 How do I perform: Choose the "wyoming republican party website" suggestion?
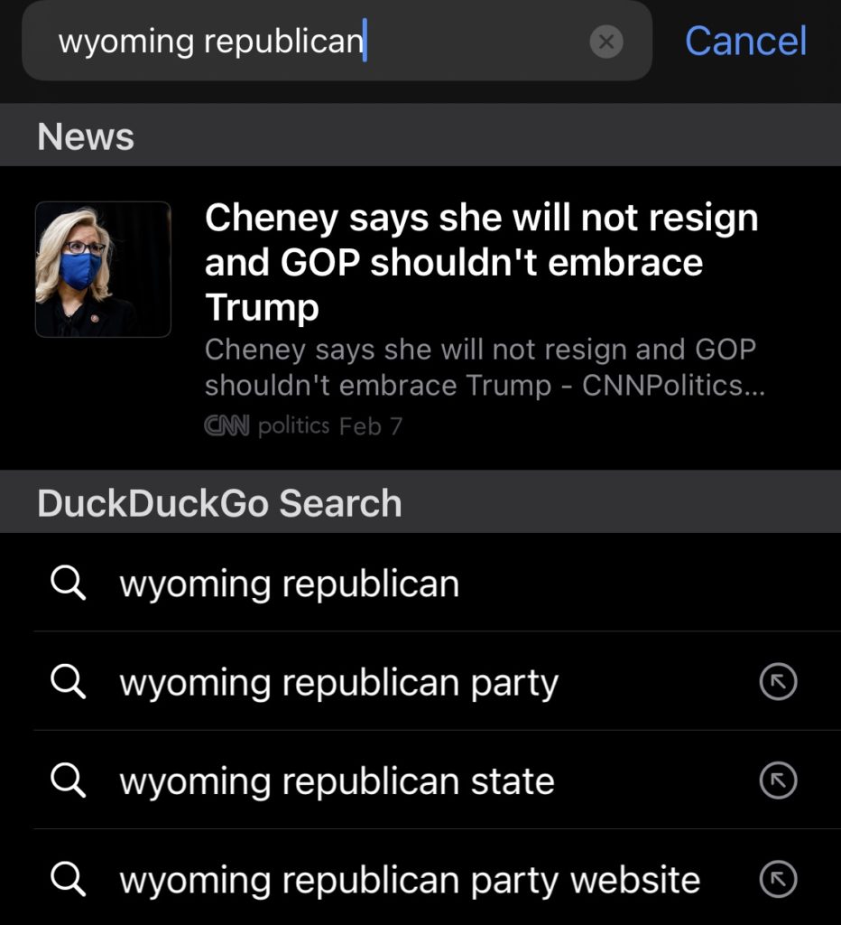pos(410,880)
